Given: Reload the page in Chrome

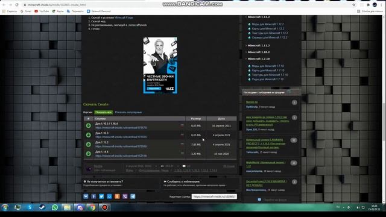Looking at the screenshot, I should (x=17, y=5).
